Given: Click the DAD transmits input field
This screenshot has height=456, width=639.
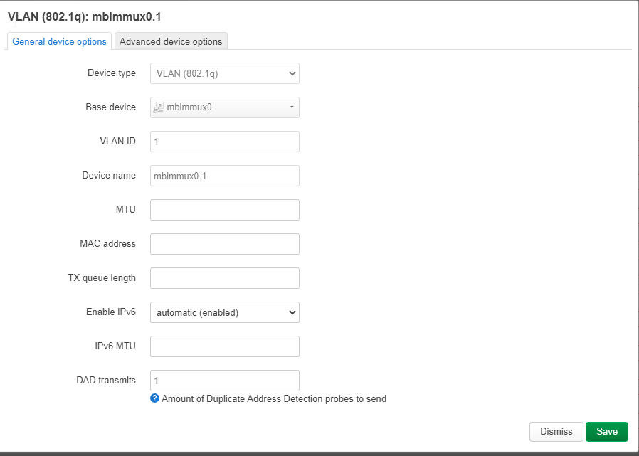Looking at the screenshot, I should 225,381.
